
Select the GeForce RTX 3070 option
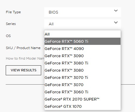(82, 85)
